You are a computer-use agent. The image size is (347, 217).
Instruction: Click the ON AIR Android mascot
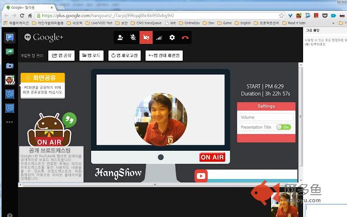click(49, 130)
